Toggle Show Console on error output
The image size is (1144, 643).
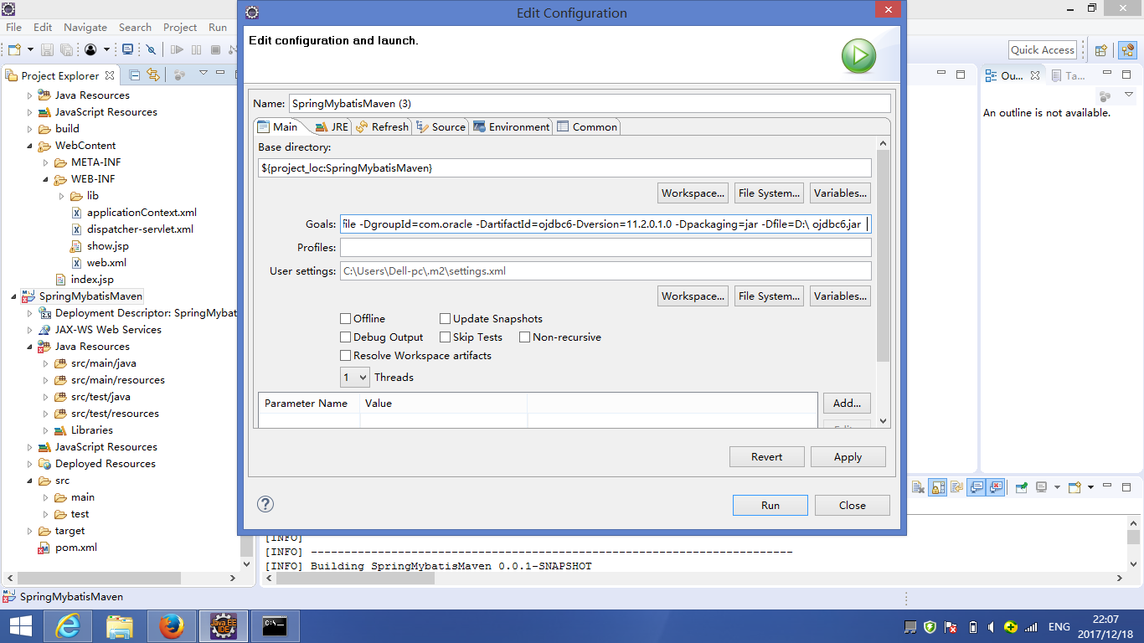tap(995, 487)
